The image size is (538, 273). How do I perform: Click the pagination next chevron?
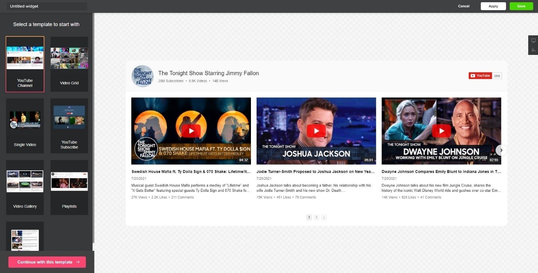pos(324,217)
